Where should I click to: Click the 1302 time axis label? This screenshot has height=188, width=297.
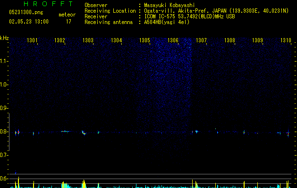59,40
